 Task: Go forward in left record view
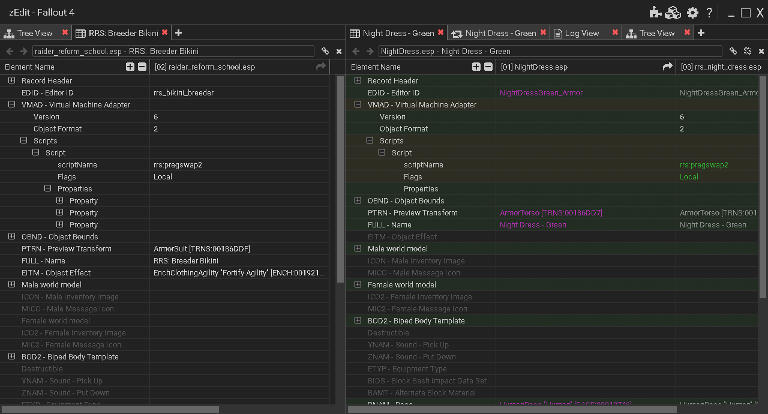tap(24, 52)
